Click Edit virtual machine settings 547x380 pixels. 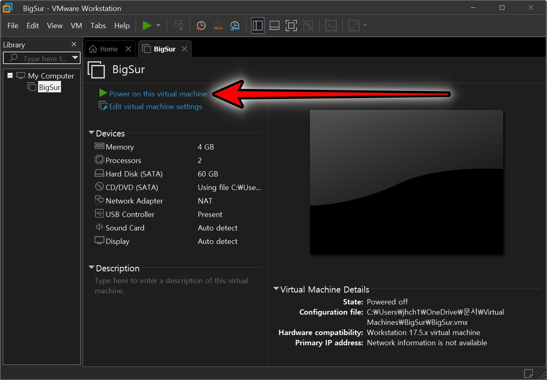coord(156,107)
